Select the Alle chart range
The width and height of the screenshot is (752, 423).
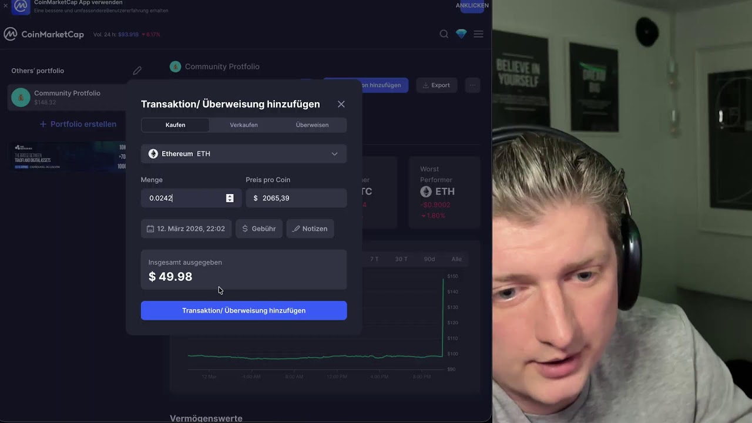pyautogui.click(x=456, y=259)
